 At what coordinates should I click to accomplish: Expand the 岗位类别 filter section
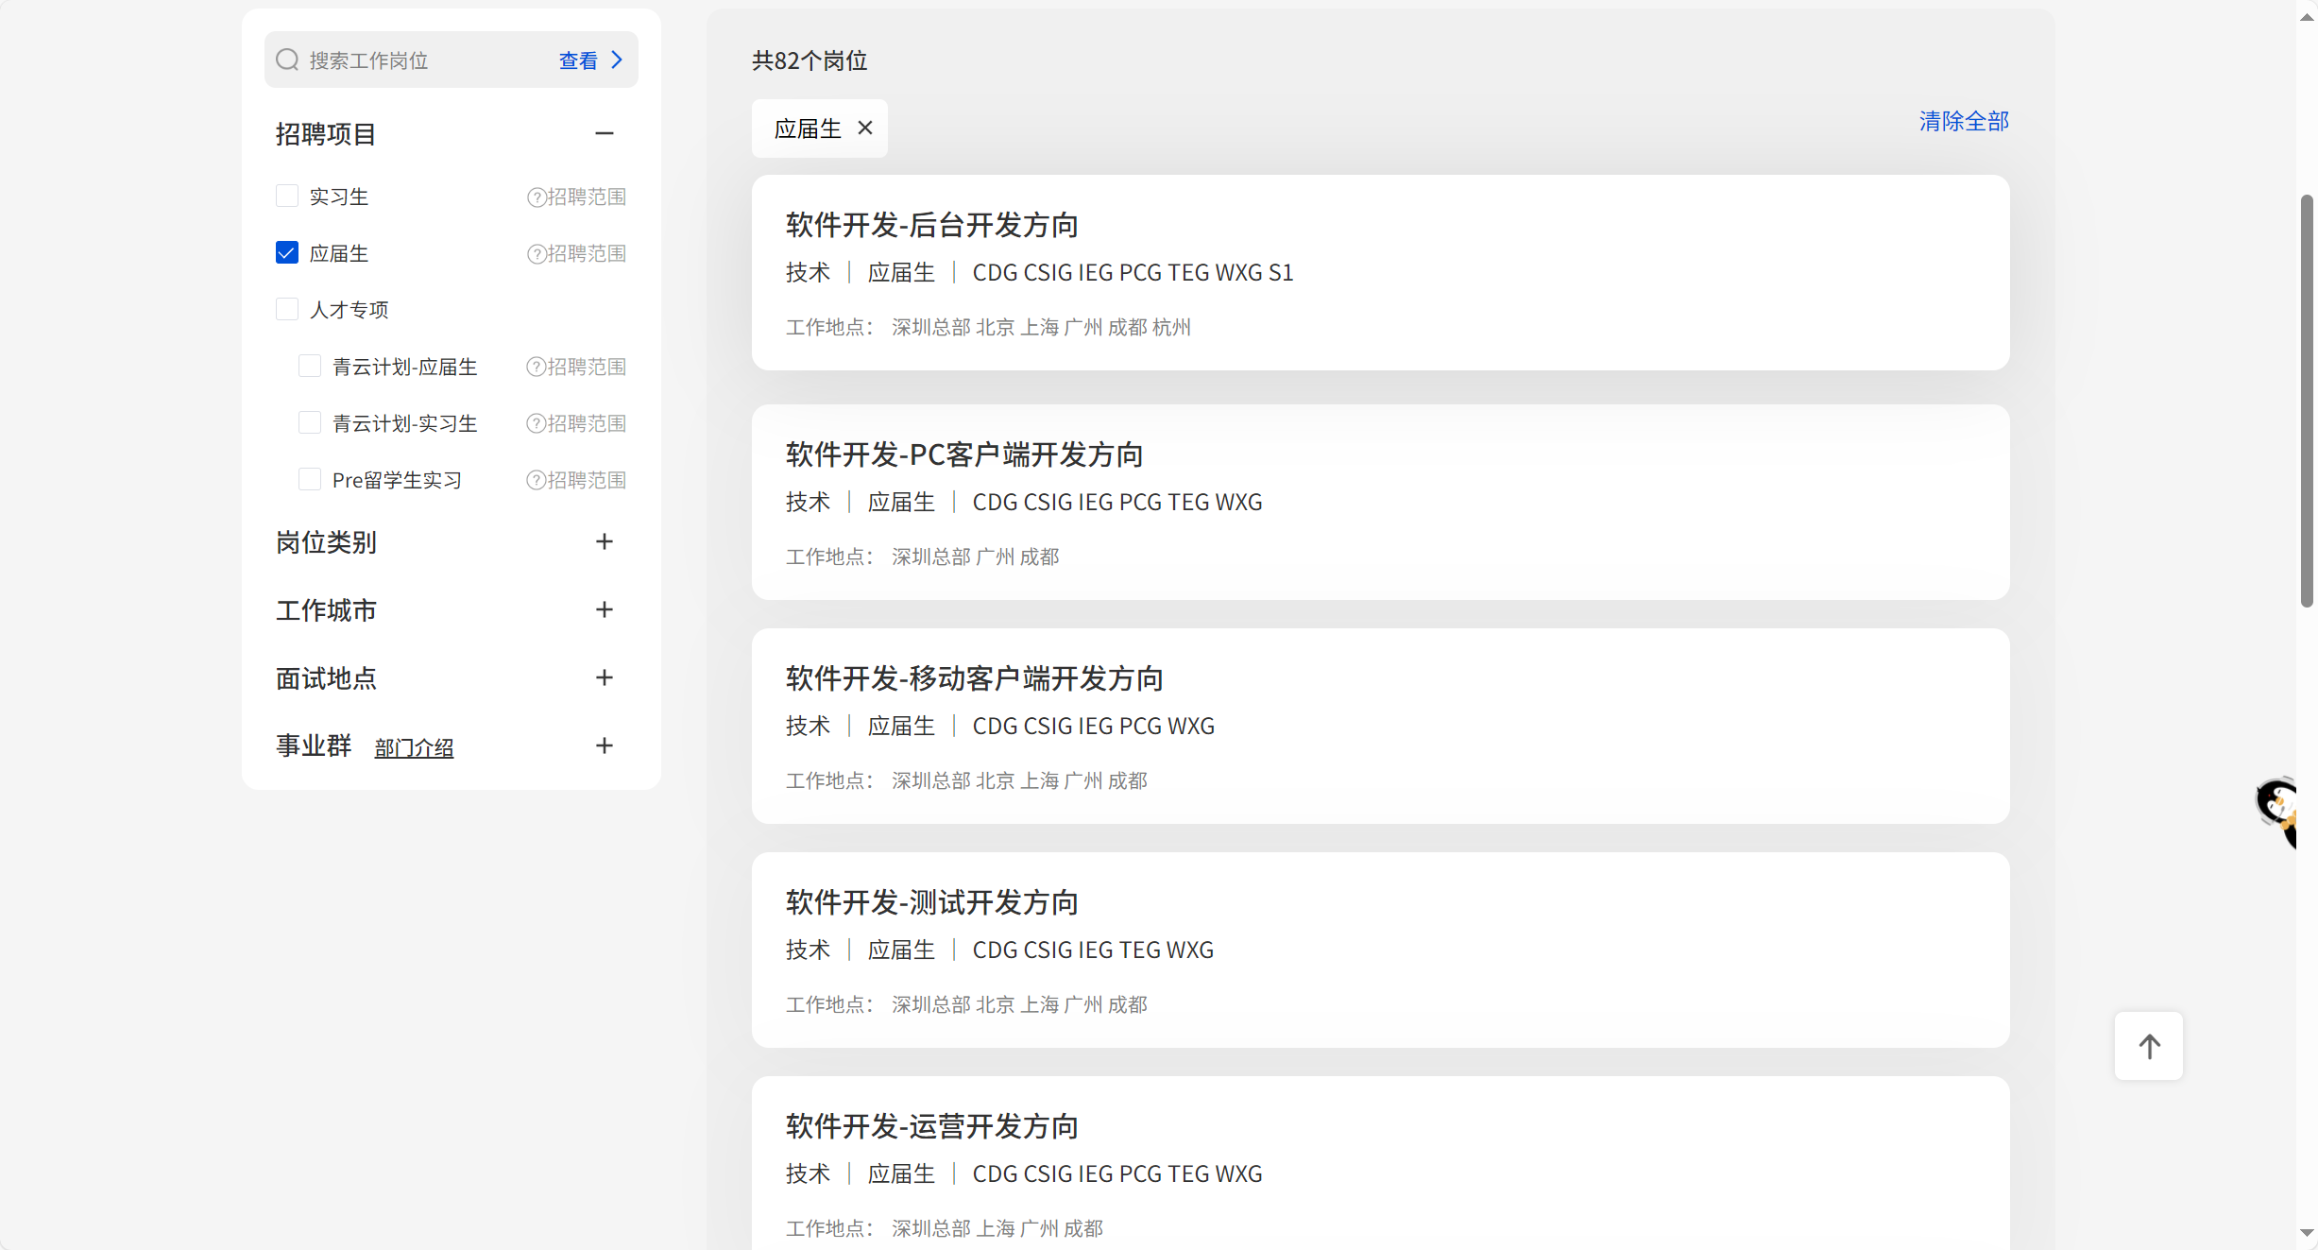pos(605,541)
